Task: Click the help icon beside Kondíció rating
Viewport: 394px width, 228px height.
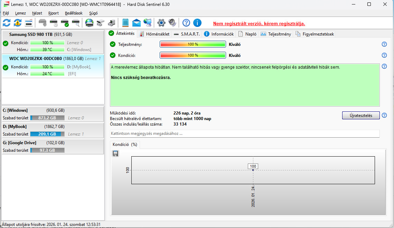Action: point(384,55)
